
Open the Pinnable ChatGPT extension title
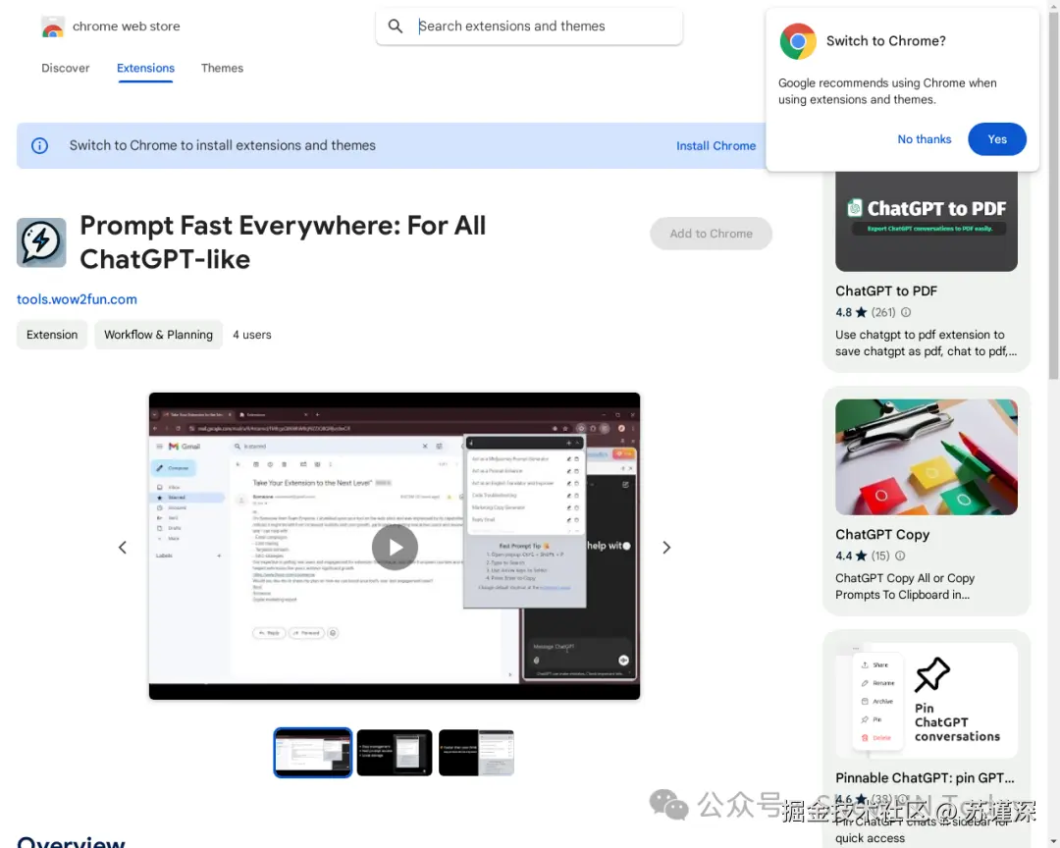(925, 778)
